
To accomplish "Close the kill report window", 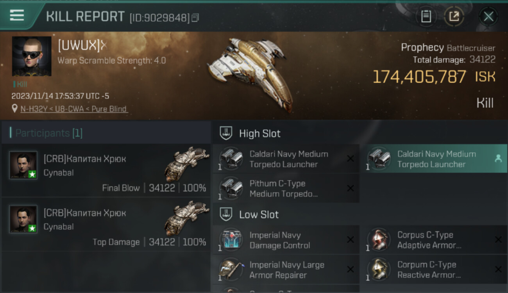I will pyautogui.click(x=488, y=16).
